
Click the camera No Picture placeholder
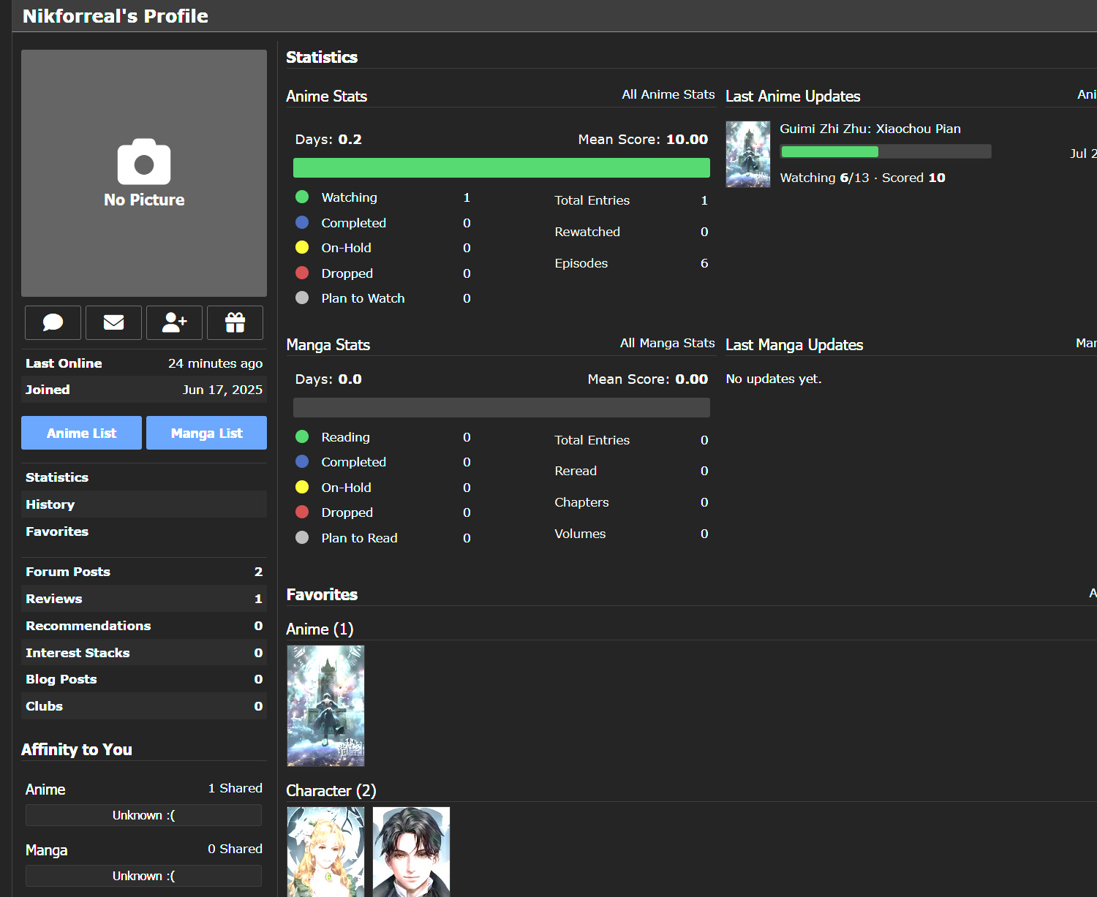[x=144, y=173]
